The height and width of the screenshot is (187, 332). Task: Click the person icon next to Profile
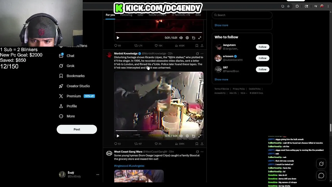tap(61, 106)
